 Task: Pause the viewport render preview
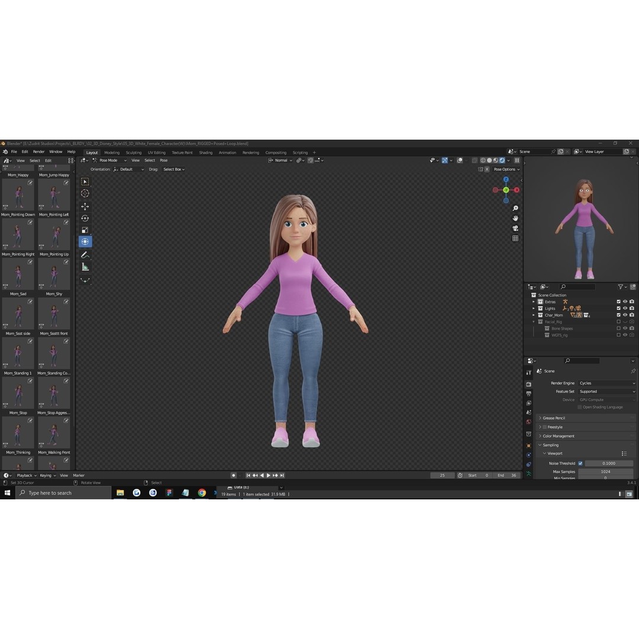(x=517, y=160)
